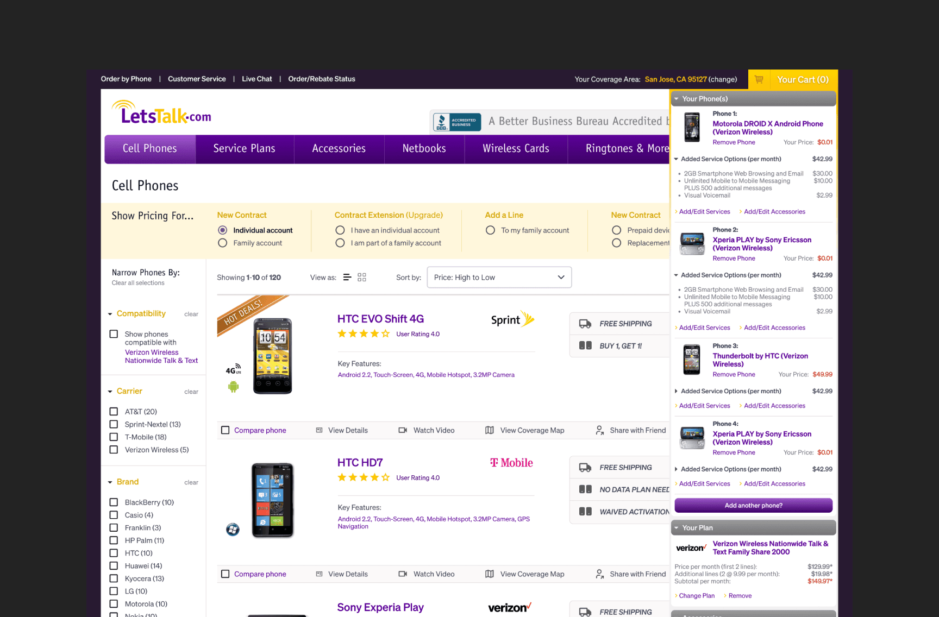The height and width of the screenshot is (617, 939).
Task: Select 'I have an individual account' upgrade option
Action: (x=340, y=230)
